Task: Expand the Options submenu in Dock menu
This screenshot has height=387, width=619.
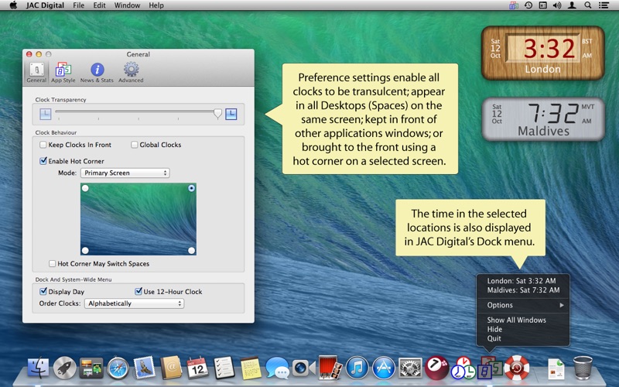Action: (x=523, y=305)
